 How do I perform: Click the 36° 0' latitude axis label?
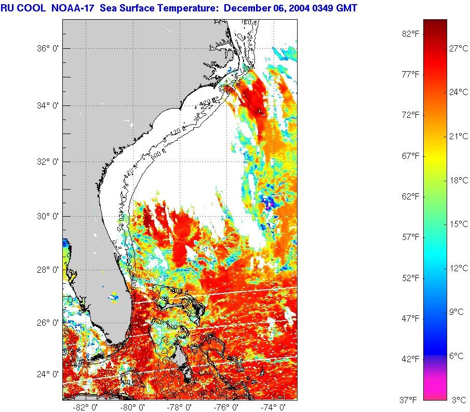point(45,48)
